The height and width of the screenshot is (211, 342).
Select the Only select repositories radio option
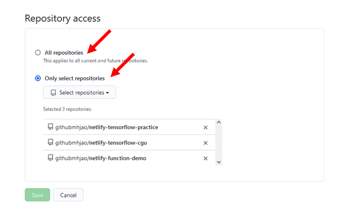(x=37, y=78)
